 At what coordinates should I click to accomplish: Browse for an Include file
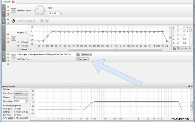42,21
